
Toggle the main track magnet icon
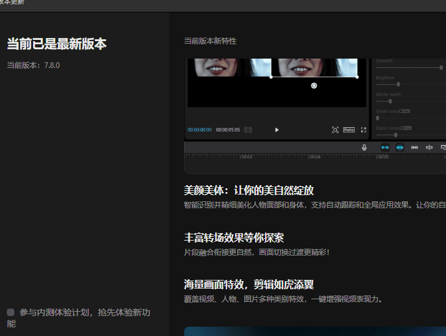[x=385, y=147]
